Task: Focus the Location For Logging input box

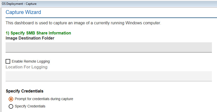Action: [109, 76]
